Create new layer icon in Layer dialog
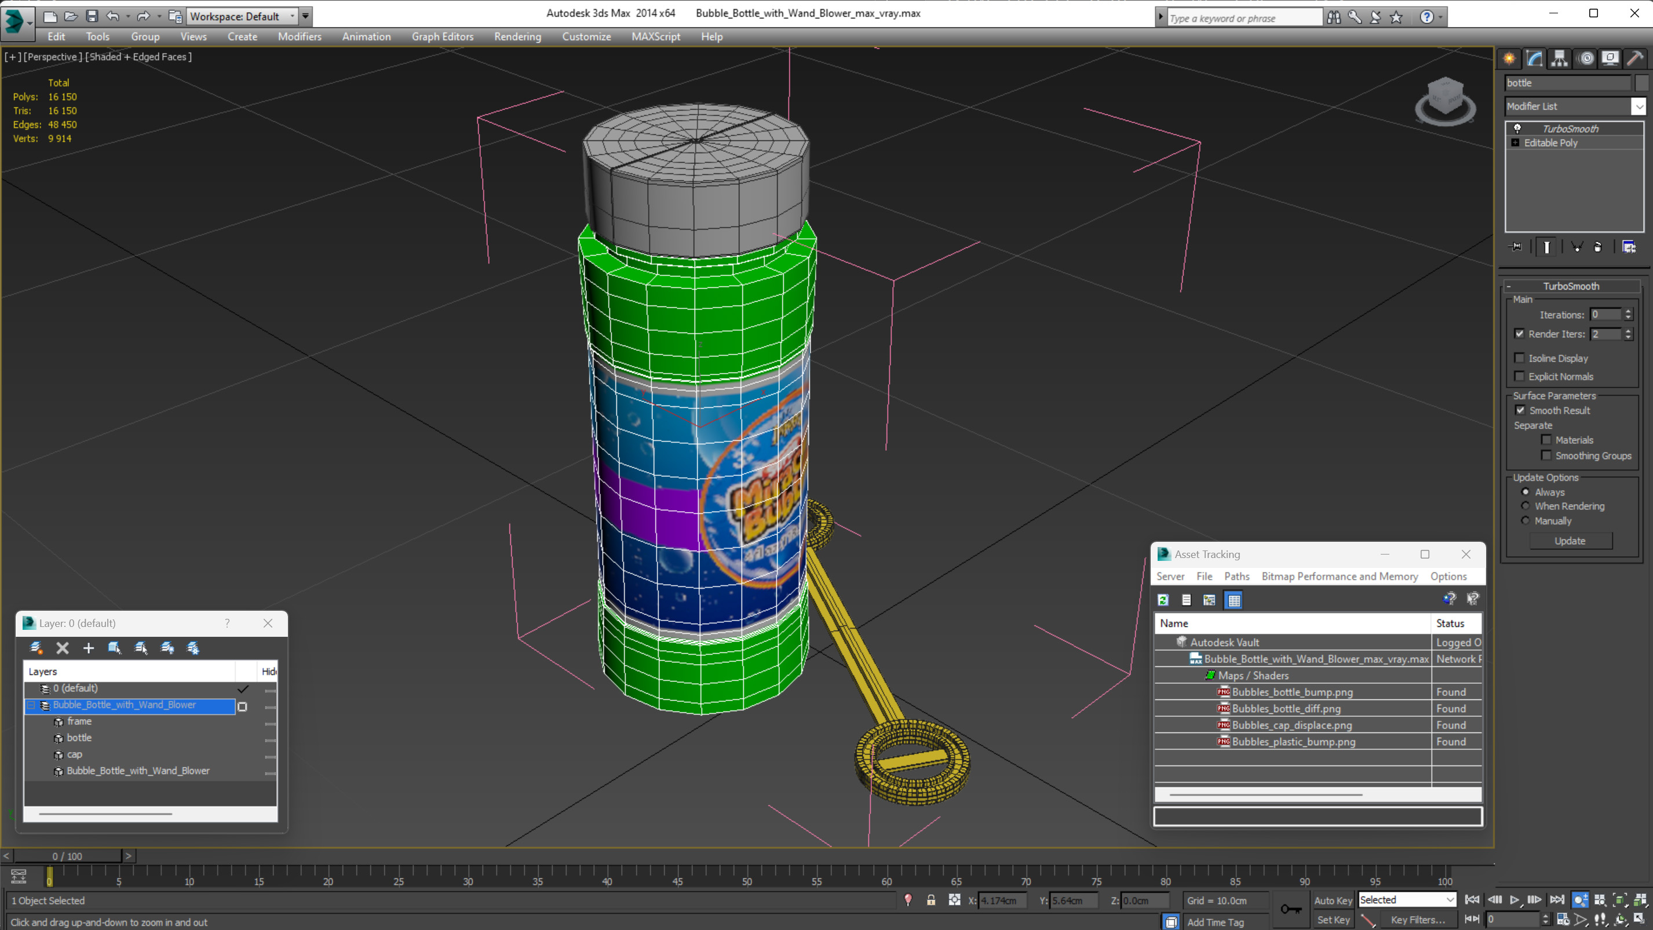1653x930 pixels. click(x=36, y=648)
